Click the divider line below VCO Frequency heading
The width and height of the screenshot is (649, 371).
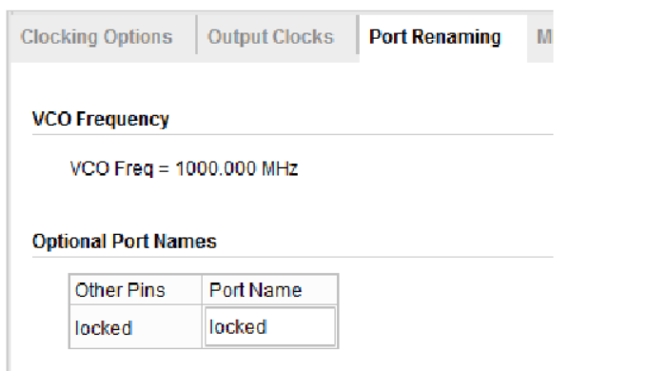pyautogui.click(x=293, y=134)
